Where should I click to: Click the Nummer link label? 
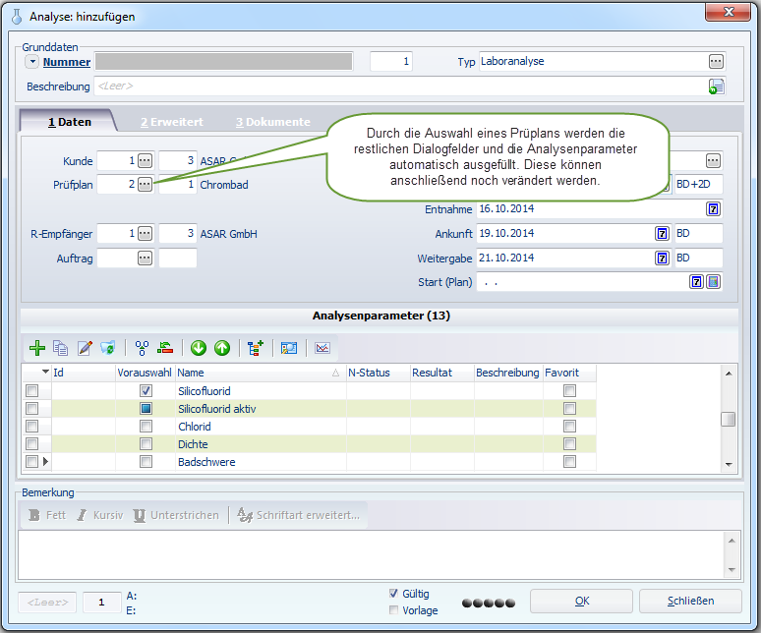coord(67,62)
